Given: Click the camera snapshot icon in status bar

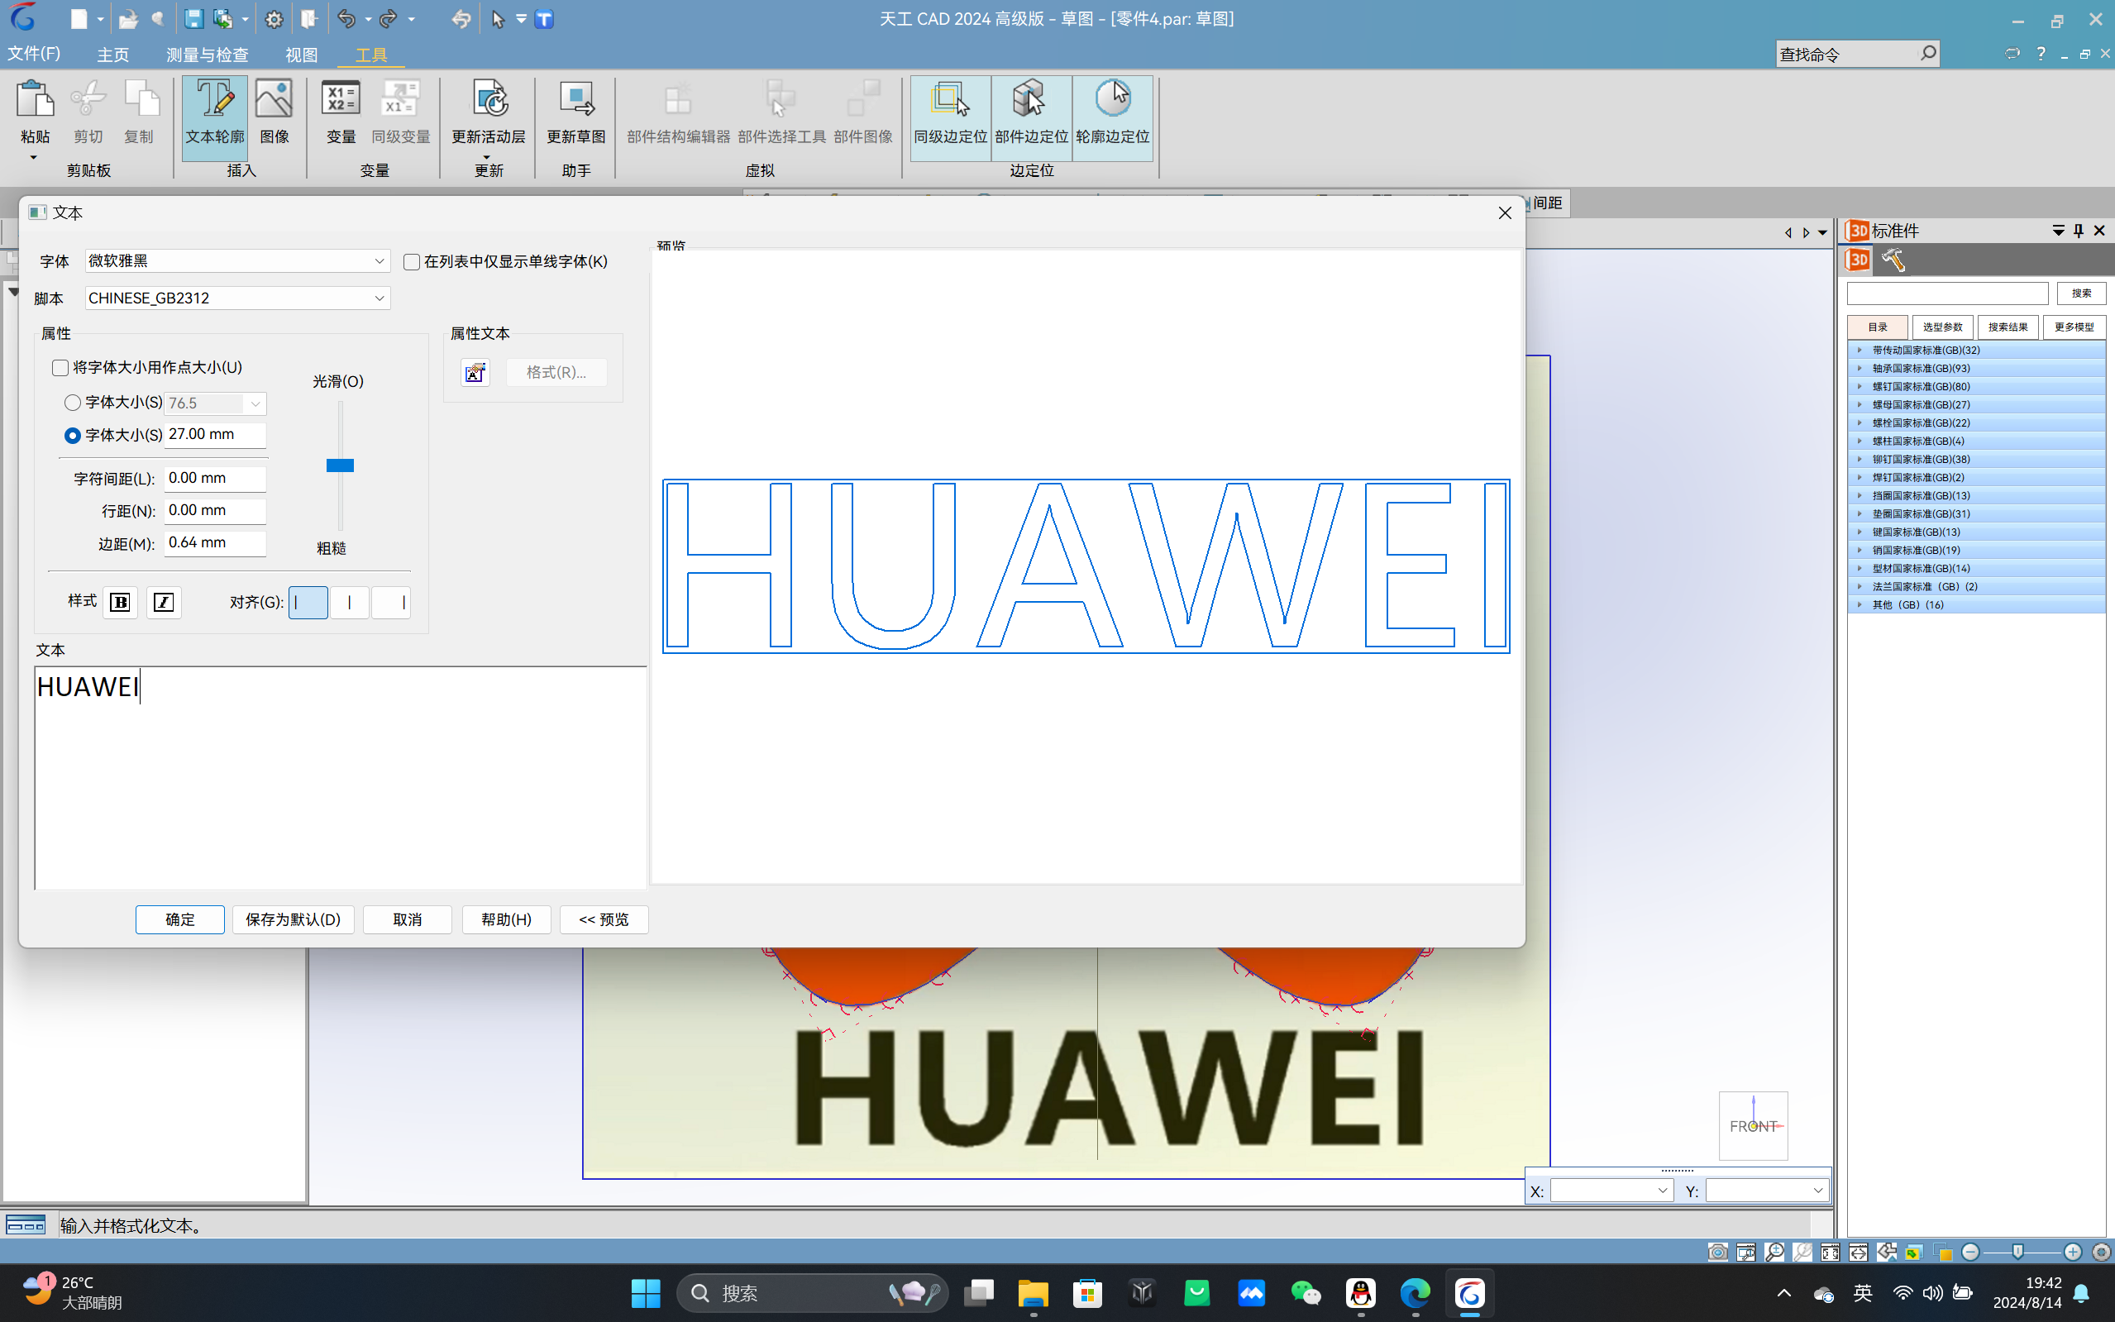Looking at the screenshot, I should (x=1717, y=1252).
